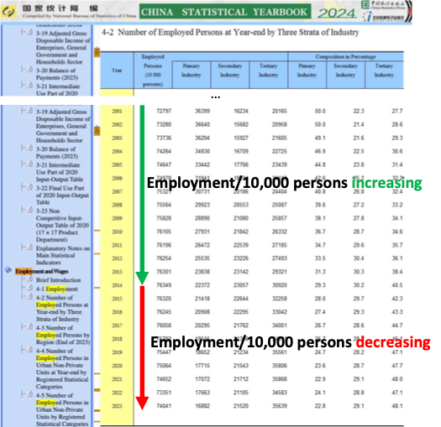Click tertiary industry value 23439

point(279,164)
